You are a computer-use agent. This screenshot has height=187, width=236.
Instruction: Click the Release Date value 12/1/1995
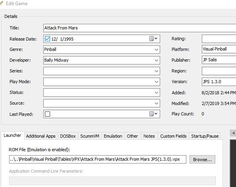62,39
